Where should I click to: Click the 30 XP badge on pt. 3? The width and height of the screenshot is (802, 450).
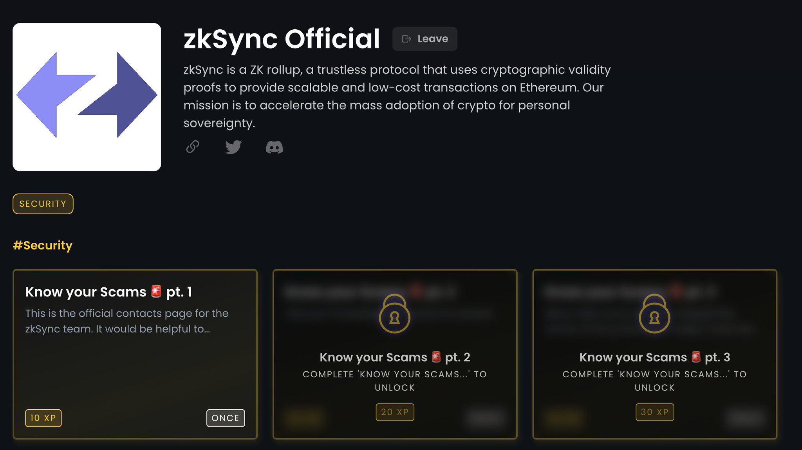655,412
